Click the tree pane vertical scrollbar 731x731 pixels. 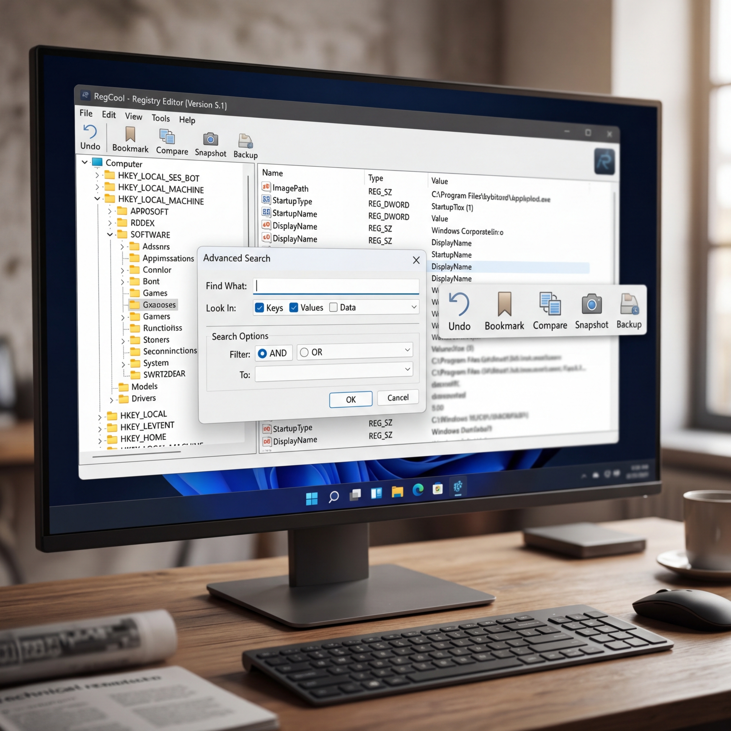tap(248, 212)
